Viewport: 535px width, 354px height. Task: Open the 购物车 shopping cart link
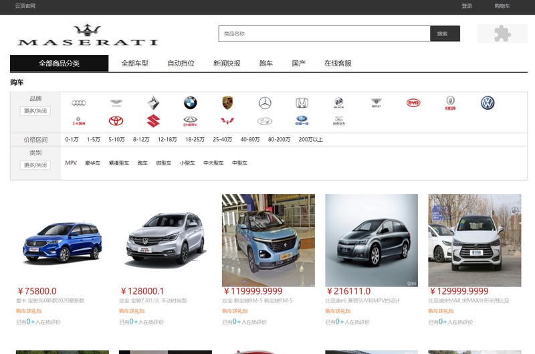[x=502, y=6]
